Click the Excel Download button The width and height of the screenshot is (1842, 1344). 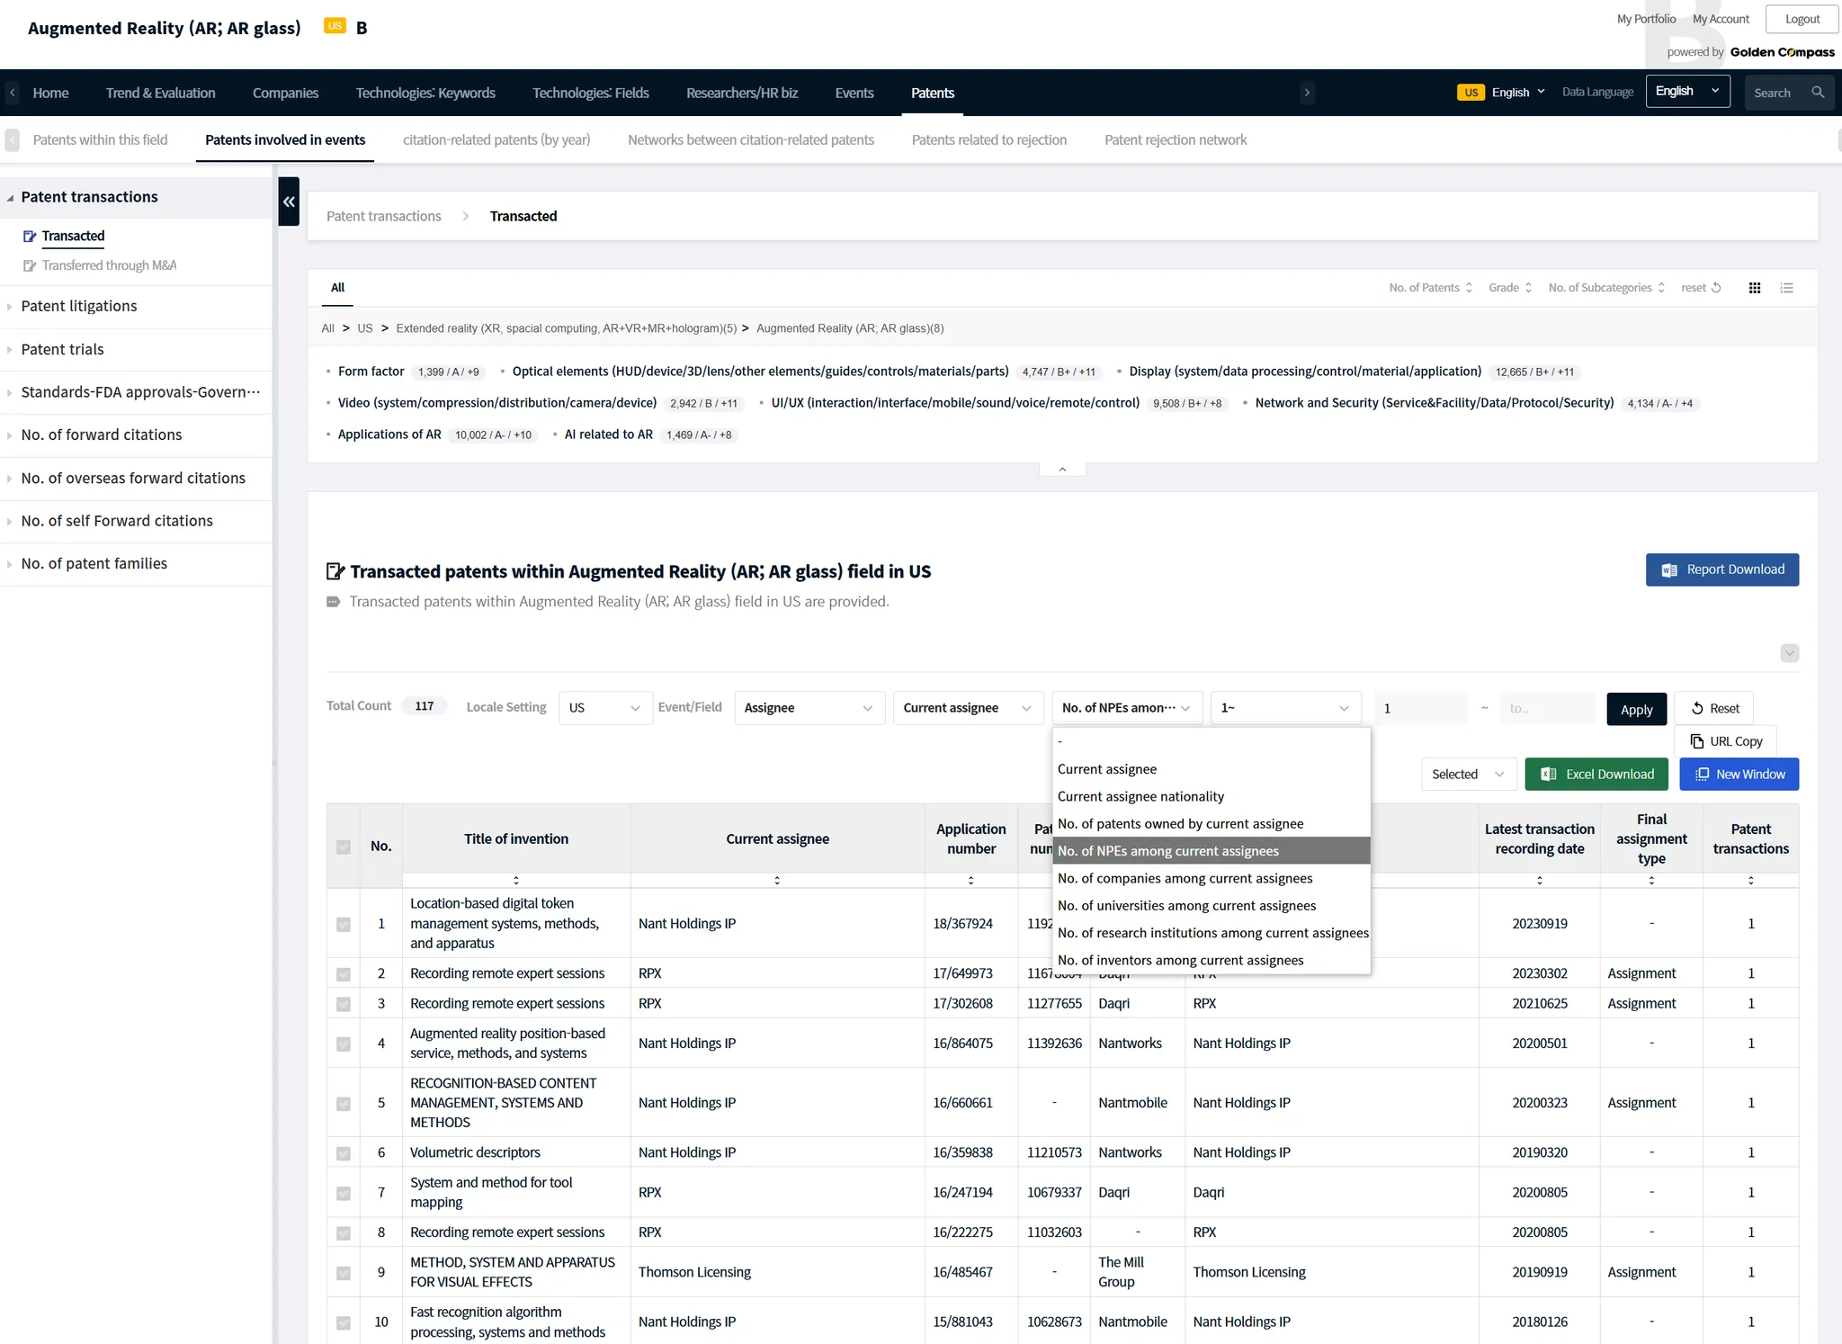pos(1596,775)
